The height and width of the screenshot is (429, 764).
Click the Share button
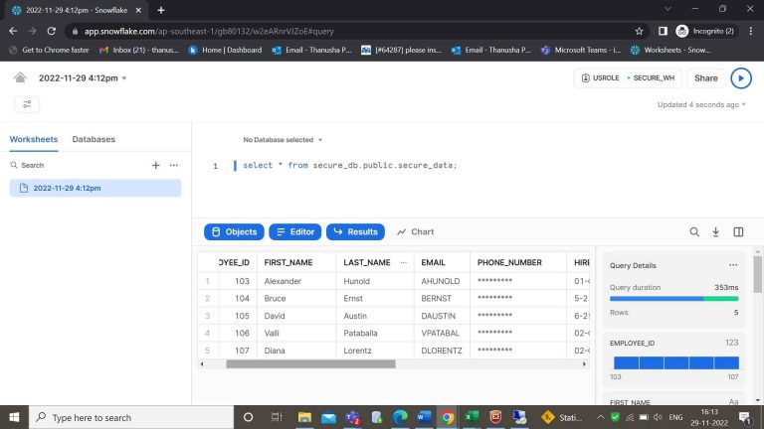[705, 77]
